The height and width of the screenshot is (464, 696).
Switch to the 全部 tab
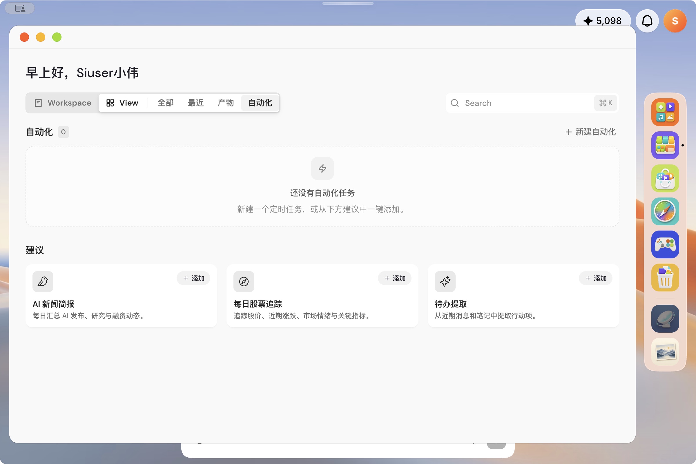click(x=165, y=103)
